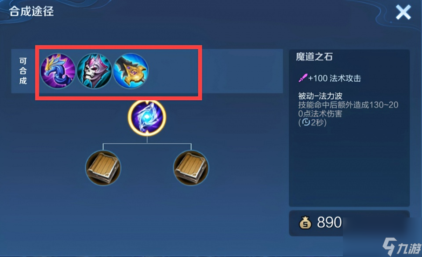Tap the cooldown clock icon beside 2秒
The height and width of the screenshot is (257, 422).
coord(306,122)
